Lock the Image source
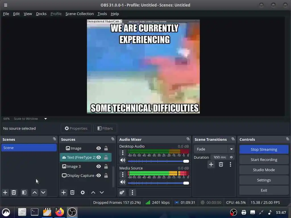This screenshot has height=218, width=291. tap(106, 148)
